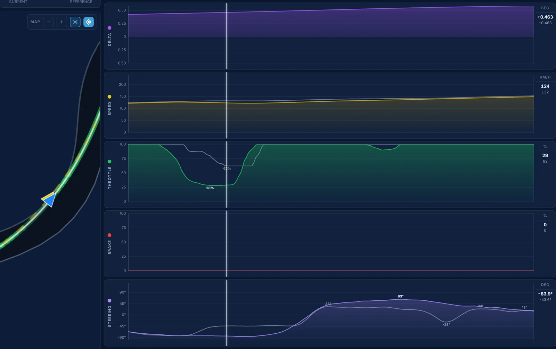
Task: Click the KM/H unit label
Action: (545, 77)
